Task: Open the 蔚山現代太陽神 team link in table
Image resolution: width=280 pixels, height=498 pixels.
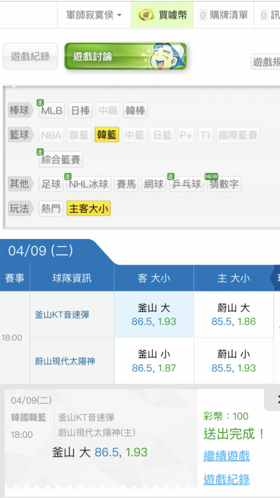Action: (x=65, y=362)
